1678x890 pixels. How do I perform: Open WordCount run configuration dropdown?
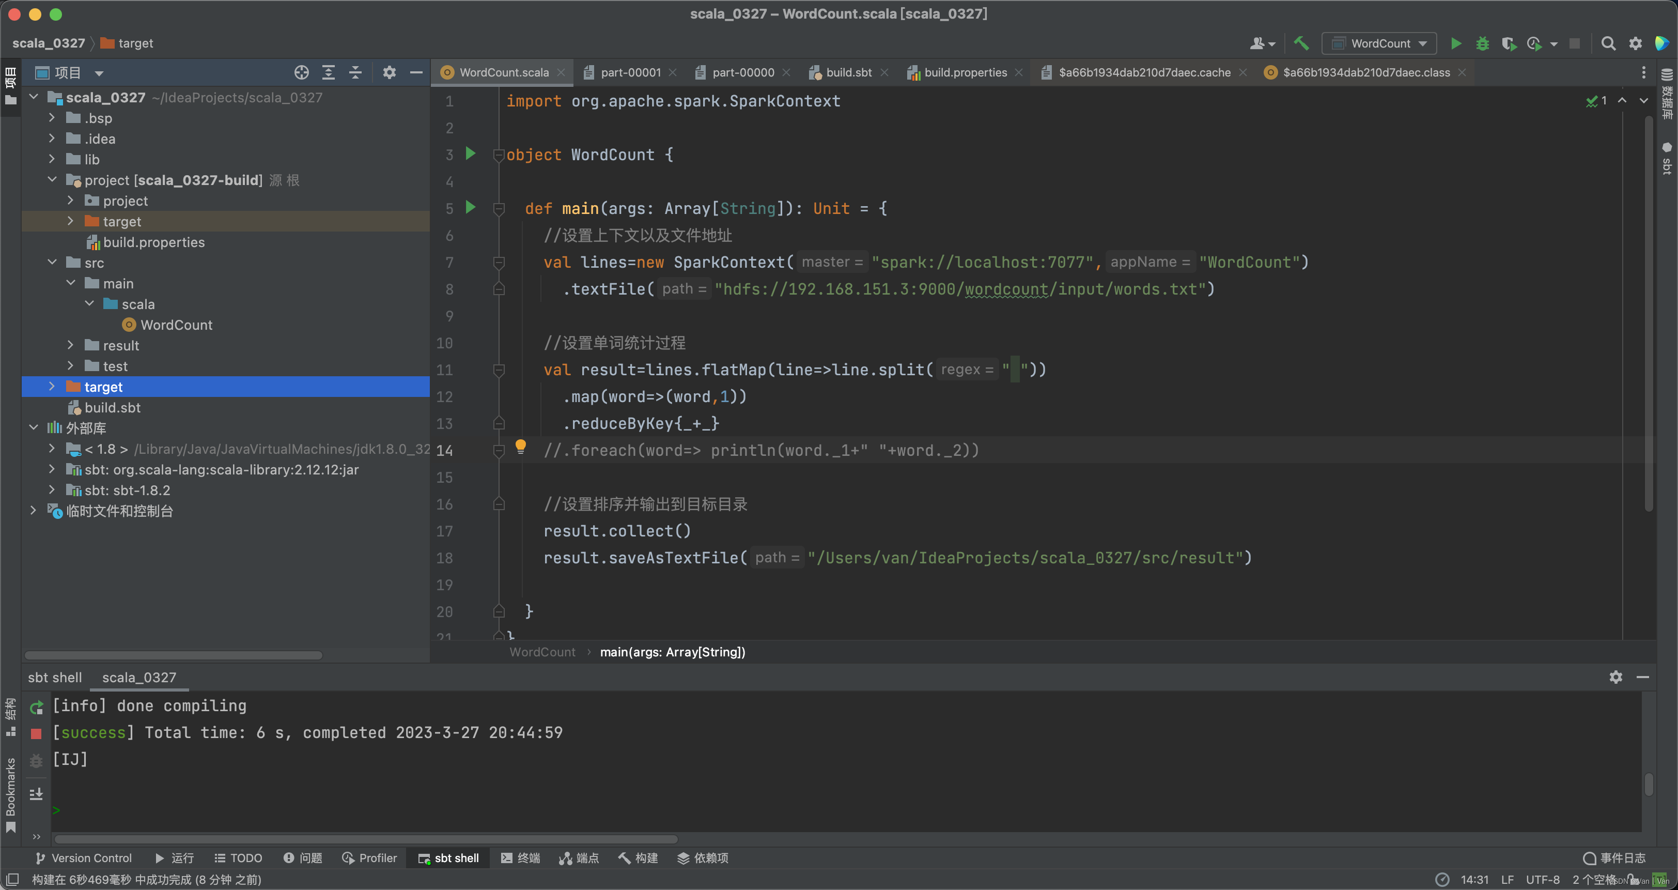coord(1379,43)
